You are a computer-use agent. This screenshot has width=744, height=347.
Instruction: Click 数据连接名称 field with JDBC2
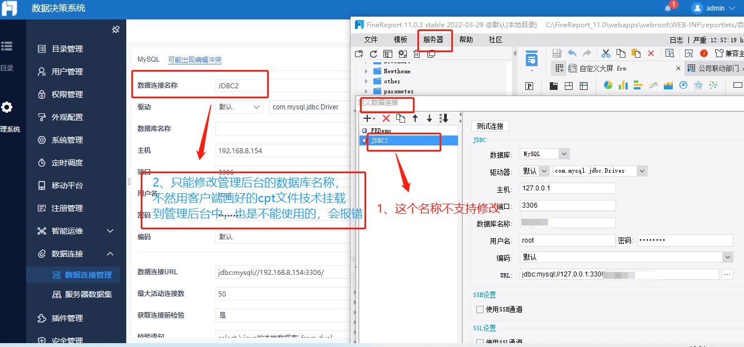(282, 86)
